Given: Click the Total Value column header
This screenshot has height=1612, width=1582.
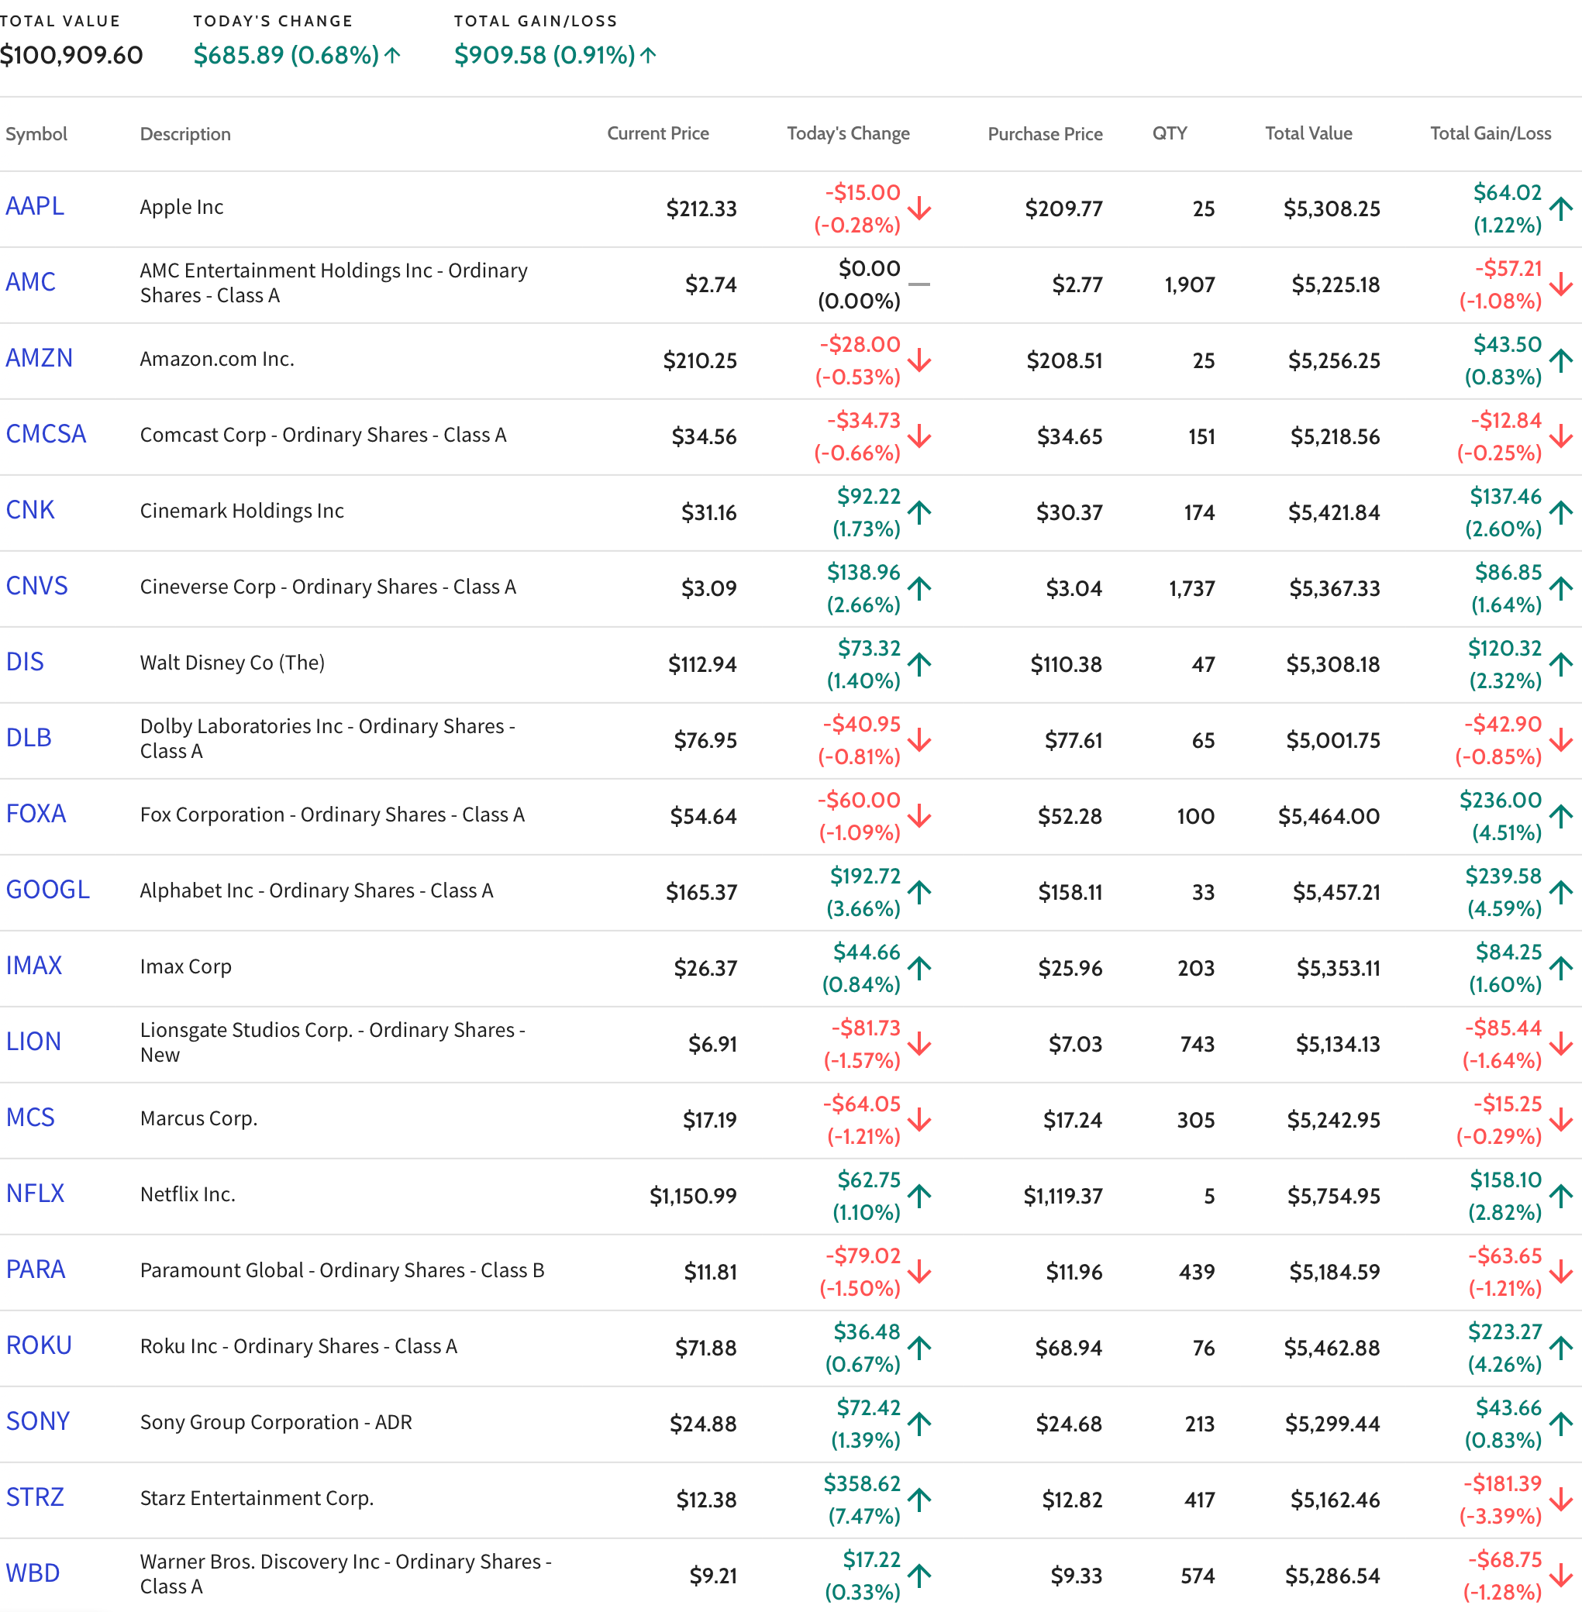Looking at the screenshot, I should (1308, 134).
